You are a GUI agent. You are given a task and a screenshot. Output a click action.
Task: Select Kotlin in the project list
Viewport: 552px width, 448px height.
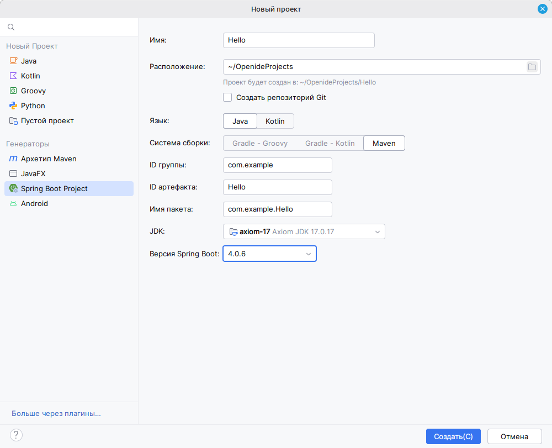tap(69, 76)
